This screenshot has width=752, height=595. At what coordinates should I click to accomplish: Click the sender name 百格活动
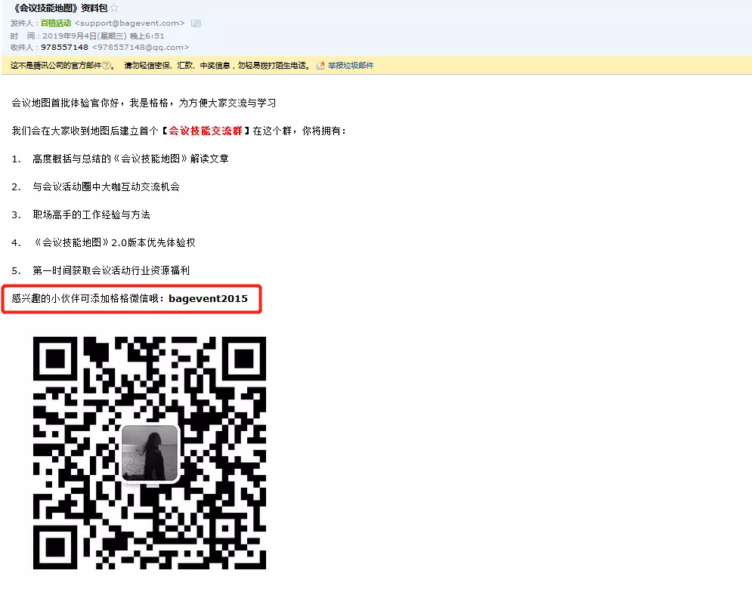click(56, 23)
